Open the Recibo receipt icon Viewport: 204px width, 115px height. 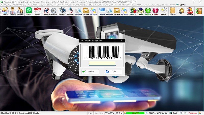(164, 11)
